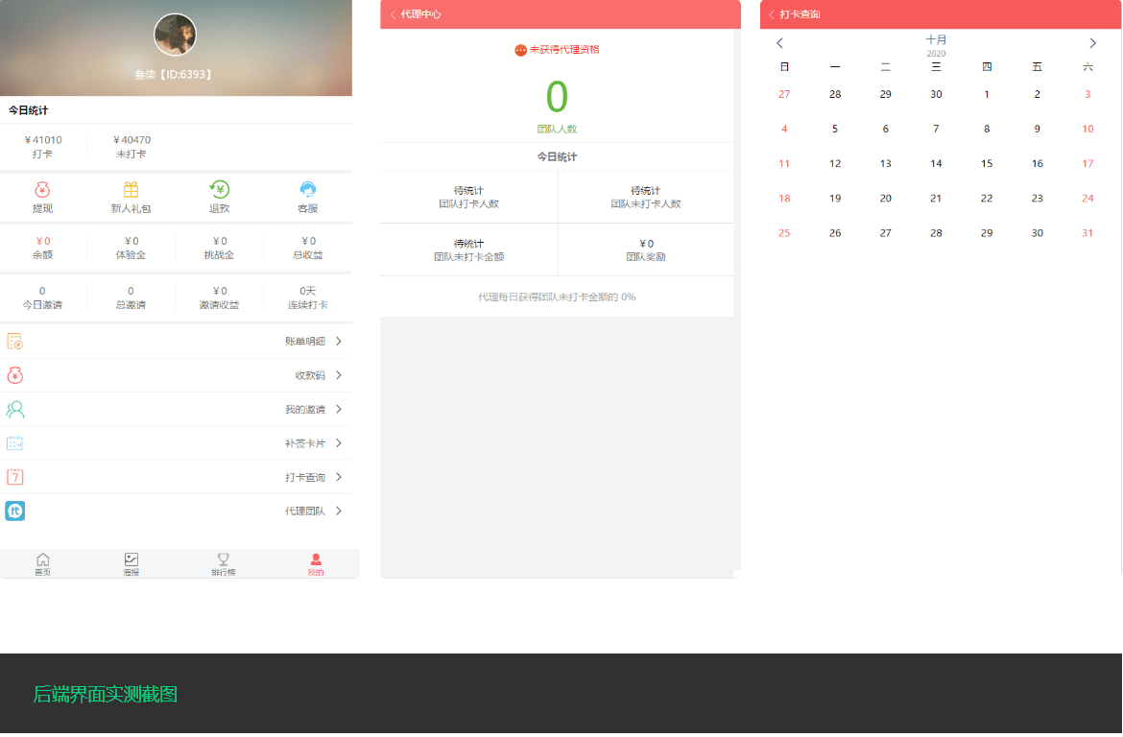
Task: Expand the 补签卡片 row chevron
Action: (x=339, y=443)
